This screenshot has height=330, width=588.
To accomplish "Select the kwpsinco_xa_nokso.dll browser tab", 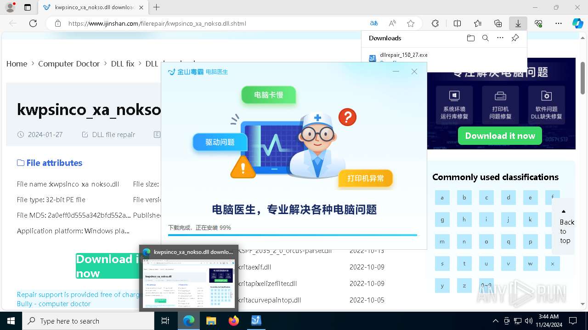I will click(93, 7).
